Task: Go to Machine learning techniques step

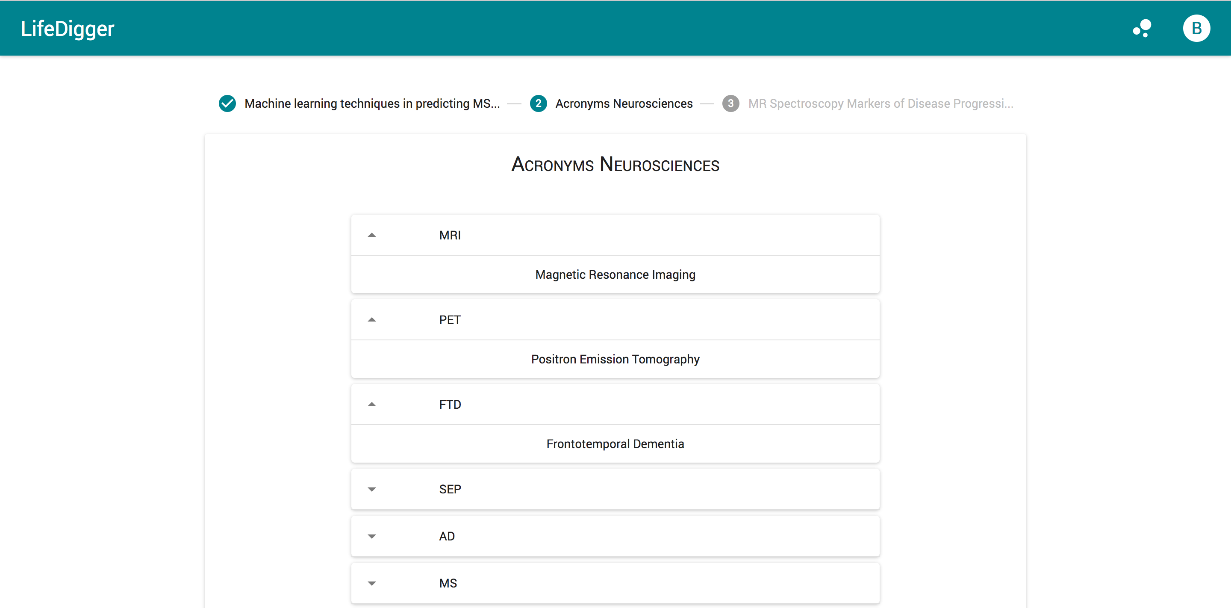Action: 372,103
